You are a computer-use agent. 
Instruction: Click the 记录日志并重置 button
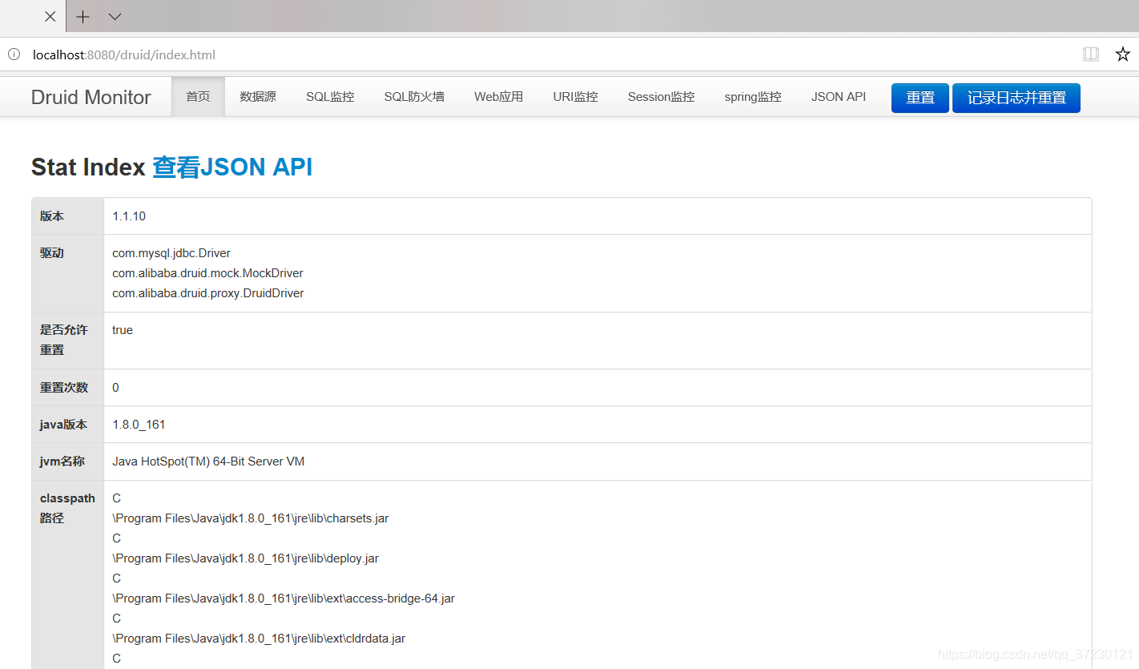pos(1016,98)
